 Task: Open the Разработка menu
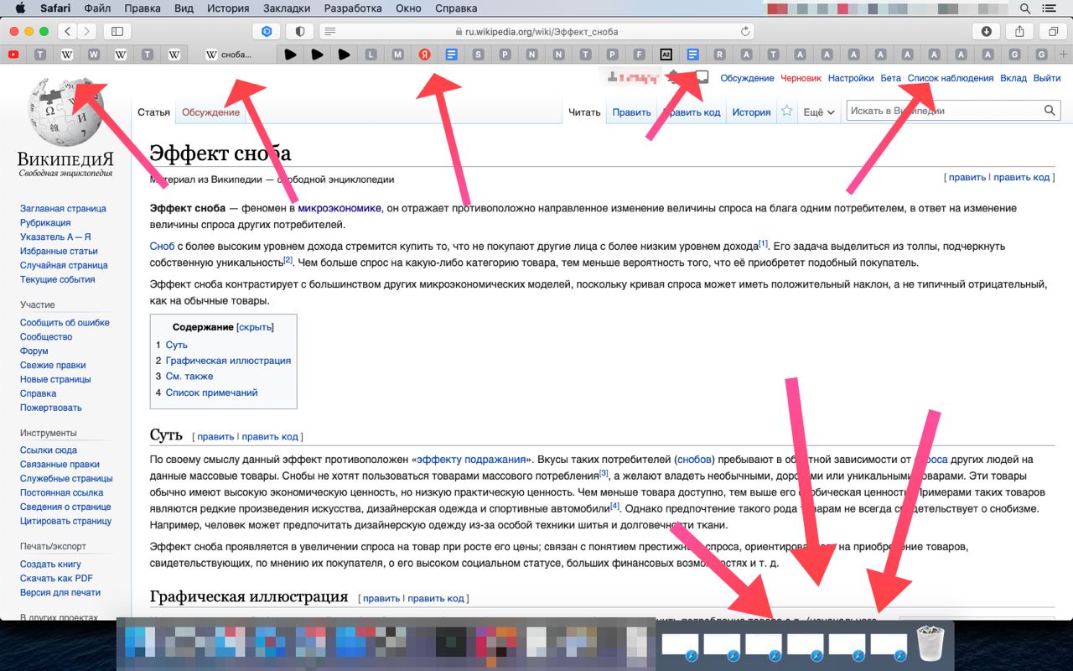point(351,8)
